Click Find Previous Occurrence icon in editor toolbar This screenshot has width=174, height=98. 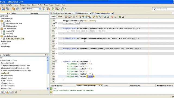83,17
